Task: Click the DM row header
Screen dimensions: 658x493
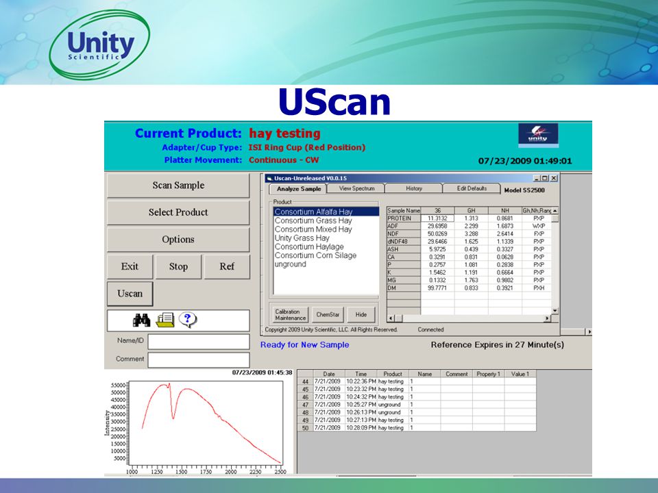Action: coord(404,288)
